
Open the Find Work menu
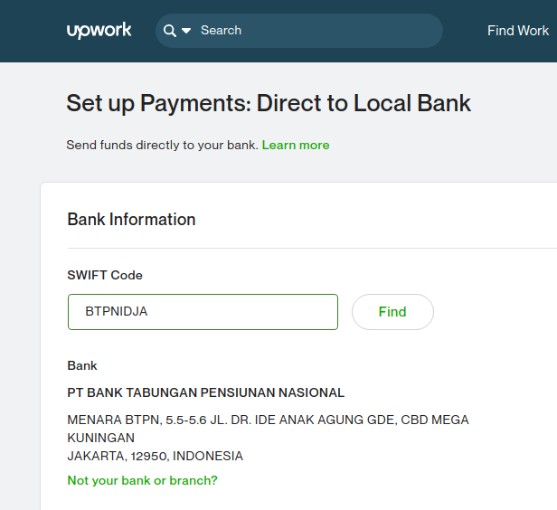tap(517, 31)
